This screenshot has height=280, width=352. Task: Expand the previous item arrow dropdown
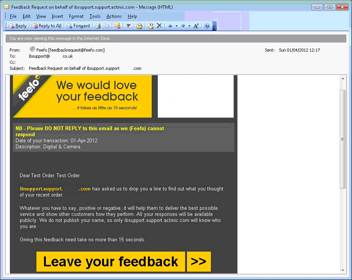176,26
